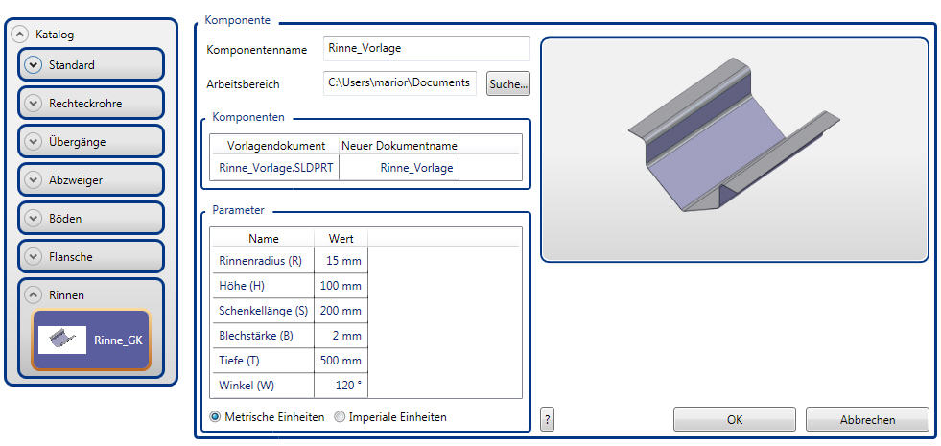Select Metrische Einheiten radio button
Viewport: 941px width, 446px height.
pyautogui.click(x=216, y=416)
